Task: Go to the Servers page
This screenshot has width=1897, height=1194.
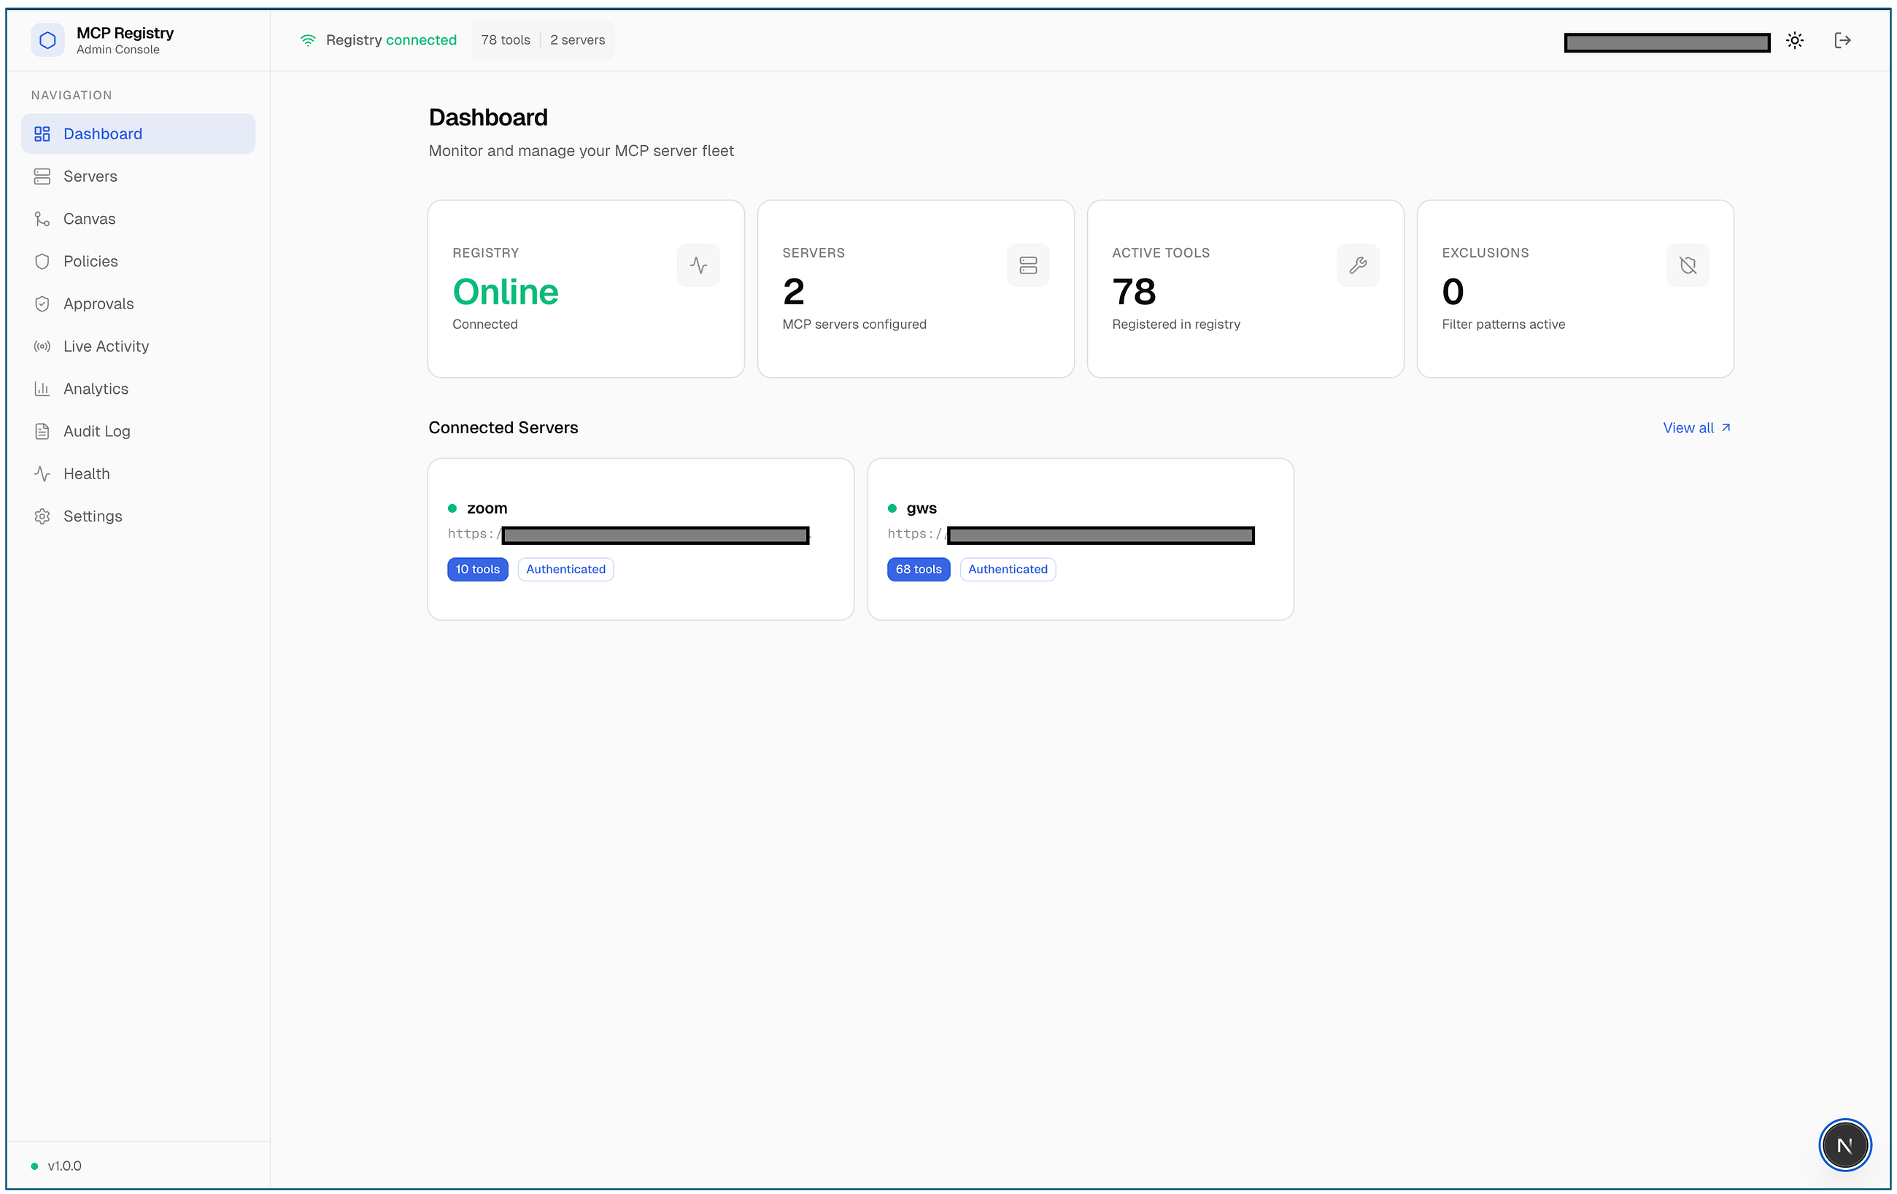Action: coord(139,177)
